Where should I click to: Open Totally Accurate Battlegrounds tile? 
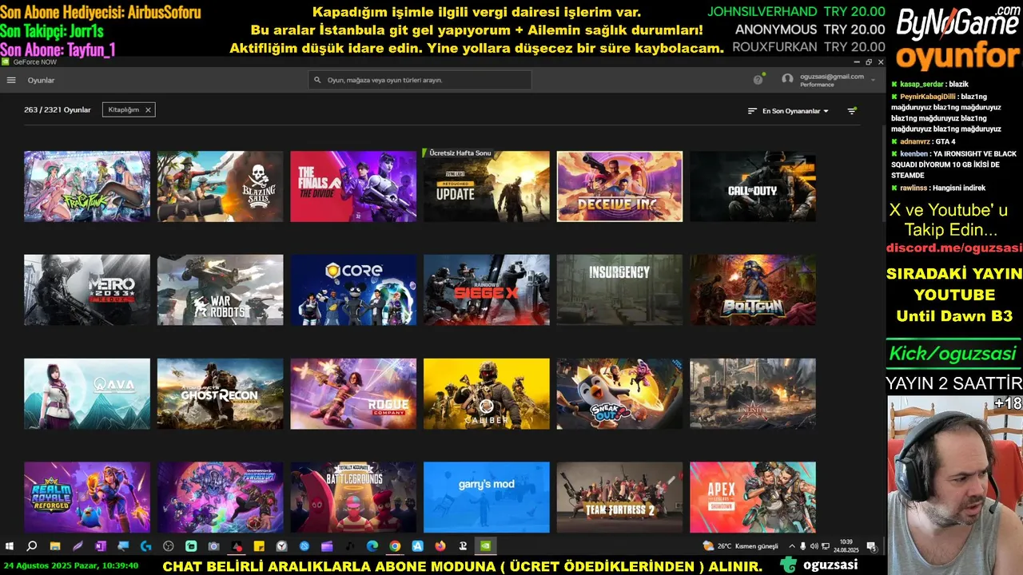[x=353, y=497]
